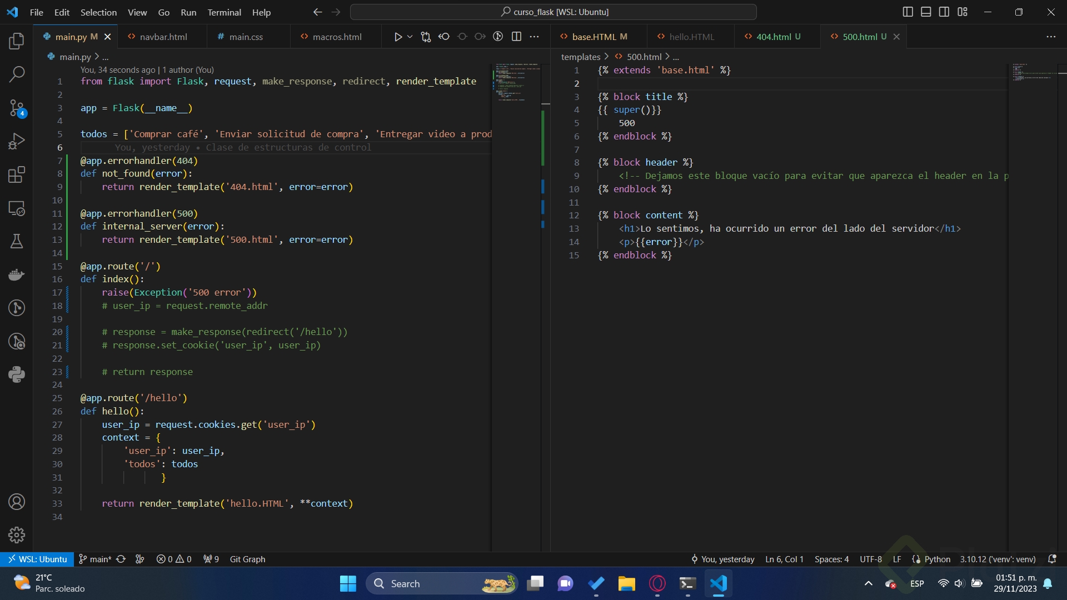Open the Run and Debug view in the activity bar

[17, 141]
